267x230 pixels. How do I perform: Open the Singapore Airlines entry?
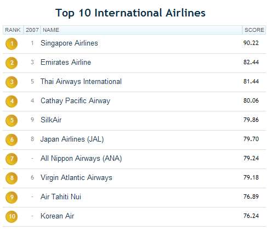[69, 43]
